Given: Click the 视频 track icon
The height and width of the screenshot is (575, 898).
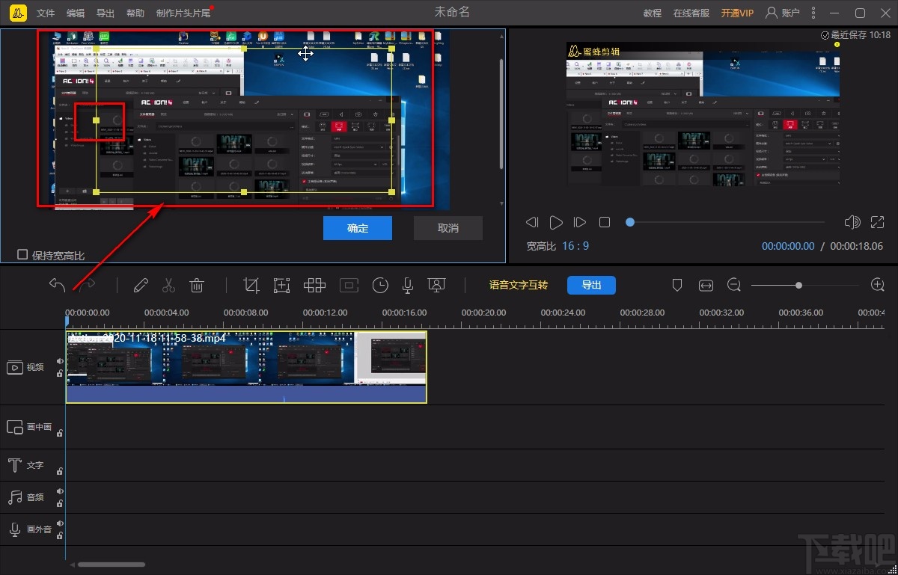Looking at the screenshot, I should pyautogui.click(x=15, y=367).
